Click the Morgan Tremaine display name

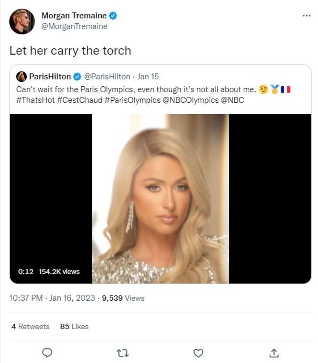pos(74,15)
